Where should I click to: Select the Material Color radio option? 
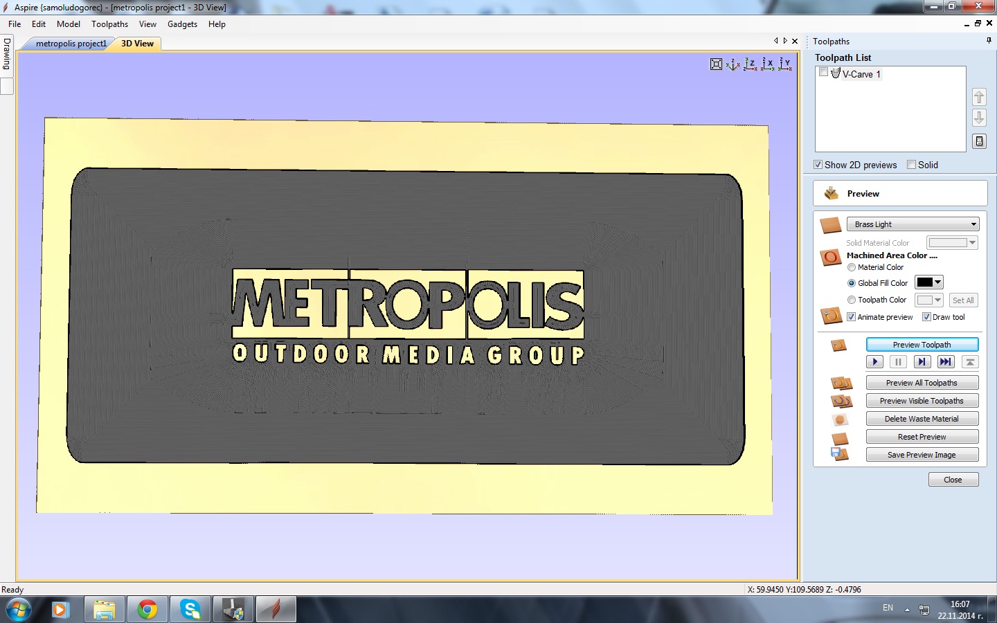coord(852,267)
